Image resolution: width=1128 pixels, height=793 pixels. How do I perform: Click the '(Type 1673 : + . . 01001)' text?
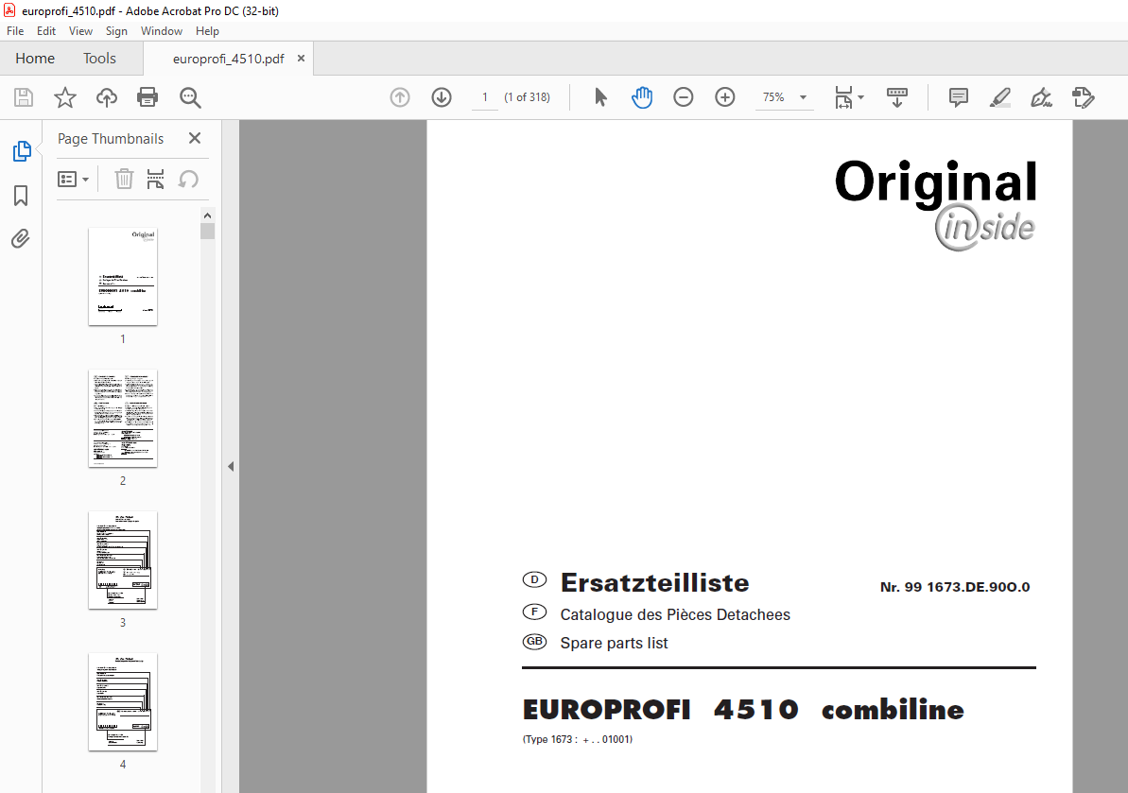point(577,739)
